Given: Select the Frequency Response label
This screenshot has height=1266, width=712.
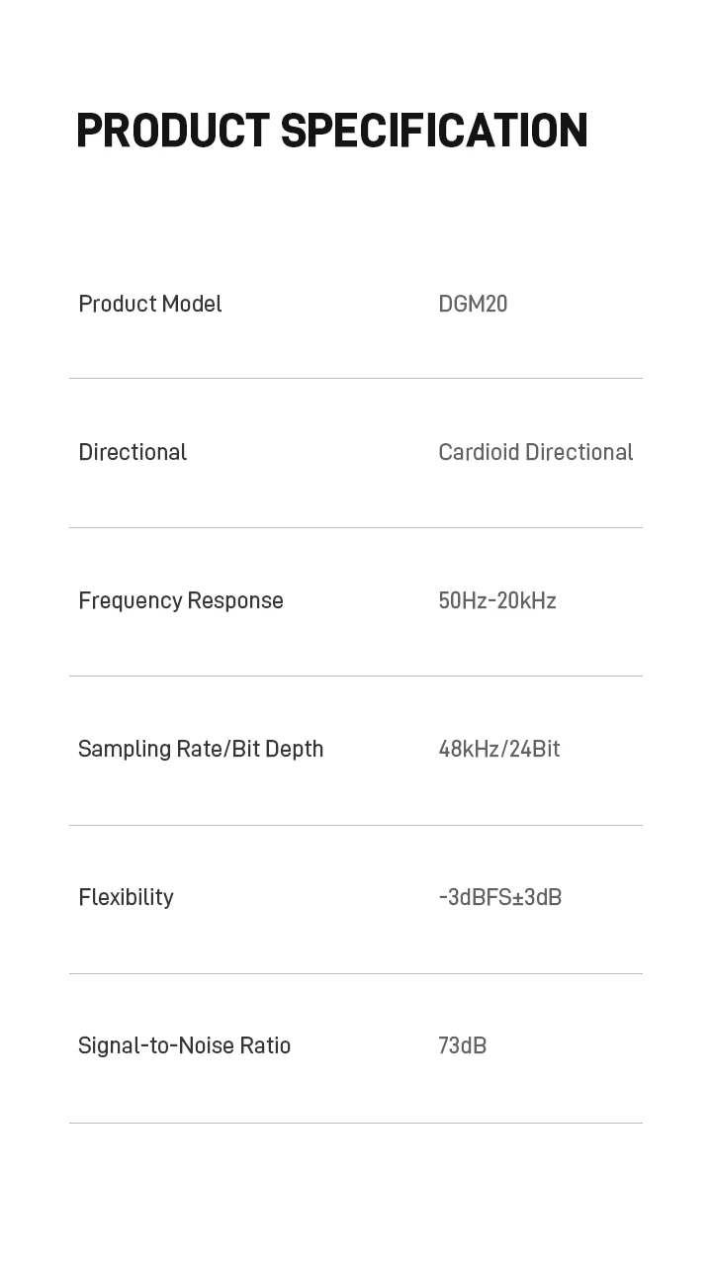Looking at the screenshot, I should coord(181,601).
